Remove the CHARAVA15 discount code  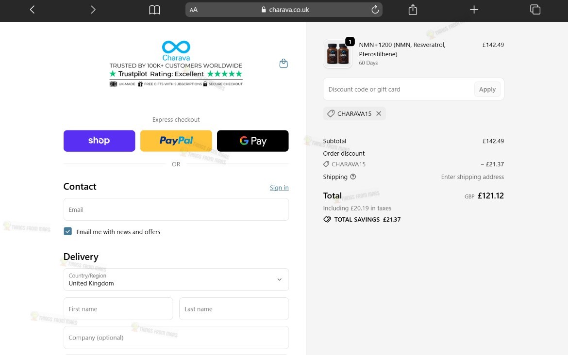(x=379, y=113)
